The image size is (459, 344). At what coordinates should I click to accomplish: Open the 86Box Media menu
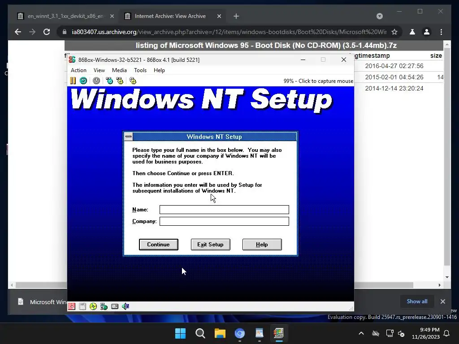(119, 70)
